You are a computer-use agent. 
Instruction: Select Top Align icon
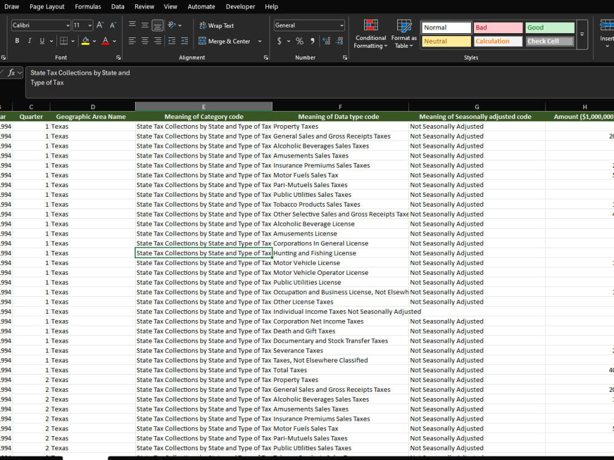click(133, 25)
